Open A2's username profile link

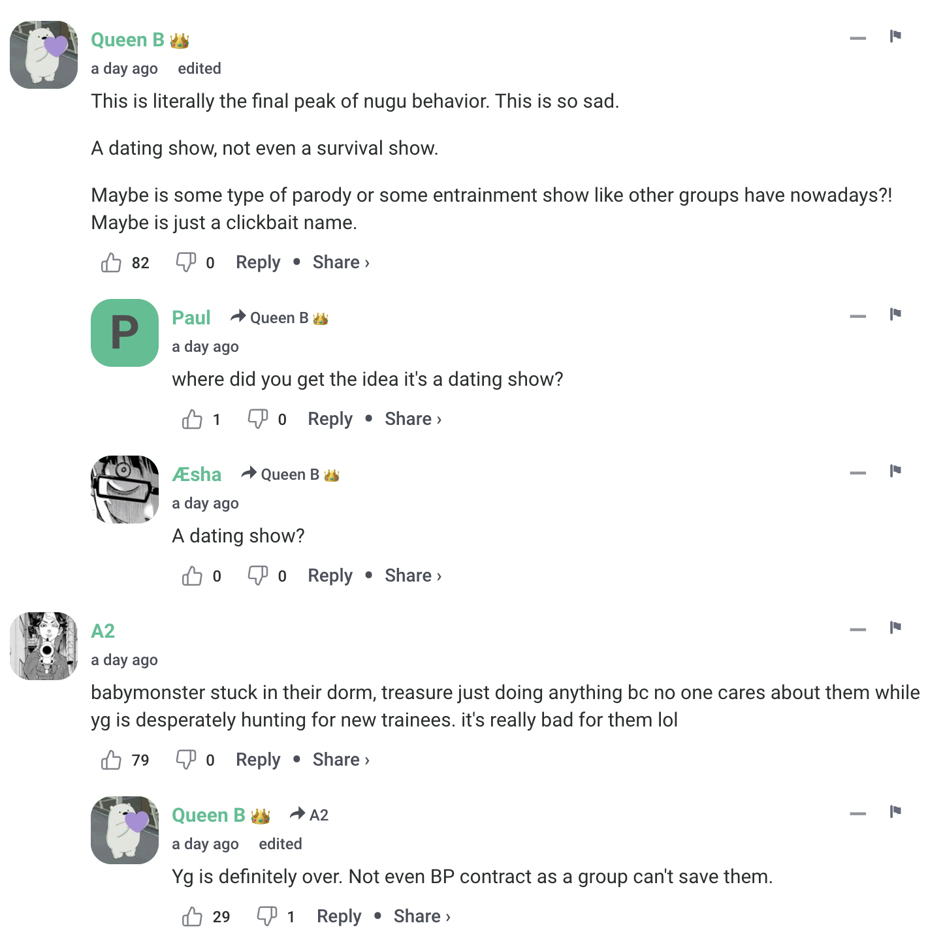click(103, 631)
